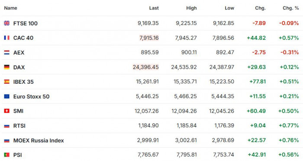Screen dimensions: 303x161
Task: Click the Portuguese flag icon beside PSI
Action: 7,155
